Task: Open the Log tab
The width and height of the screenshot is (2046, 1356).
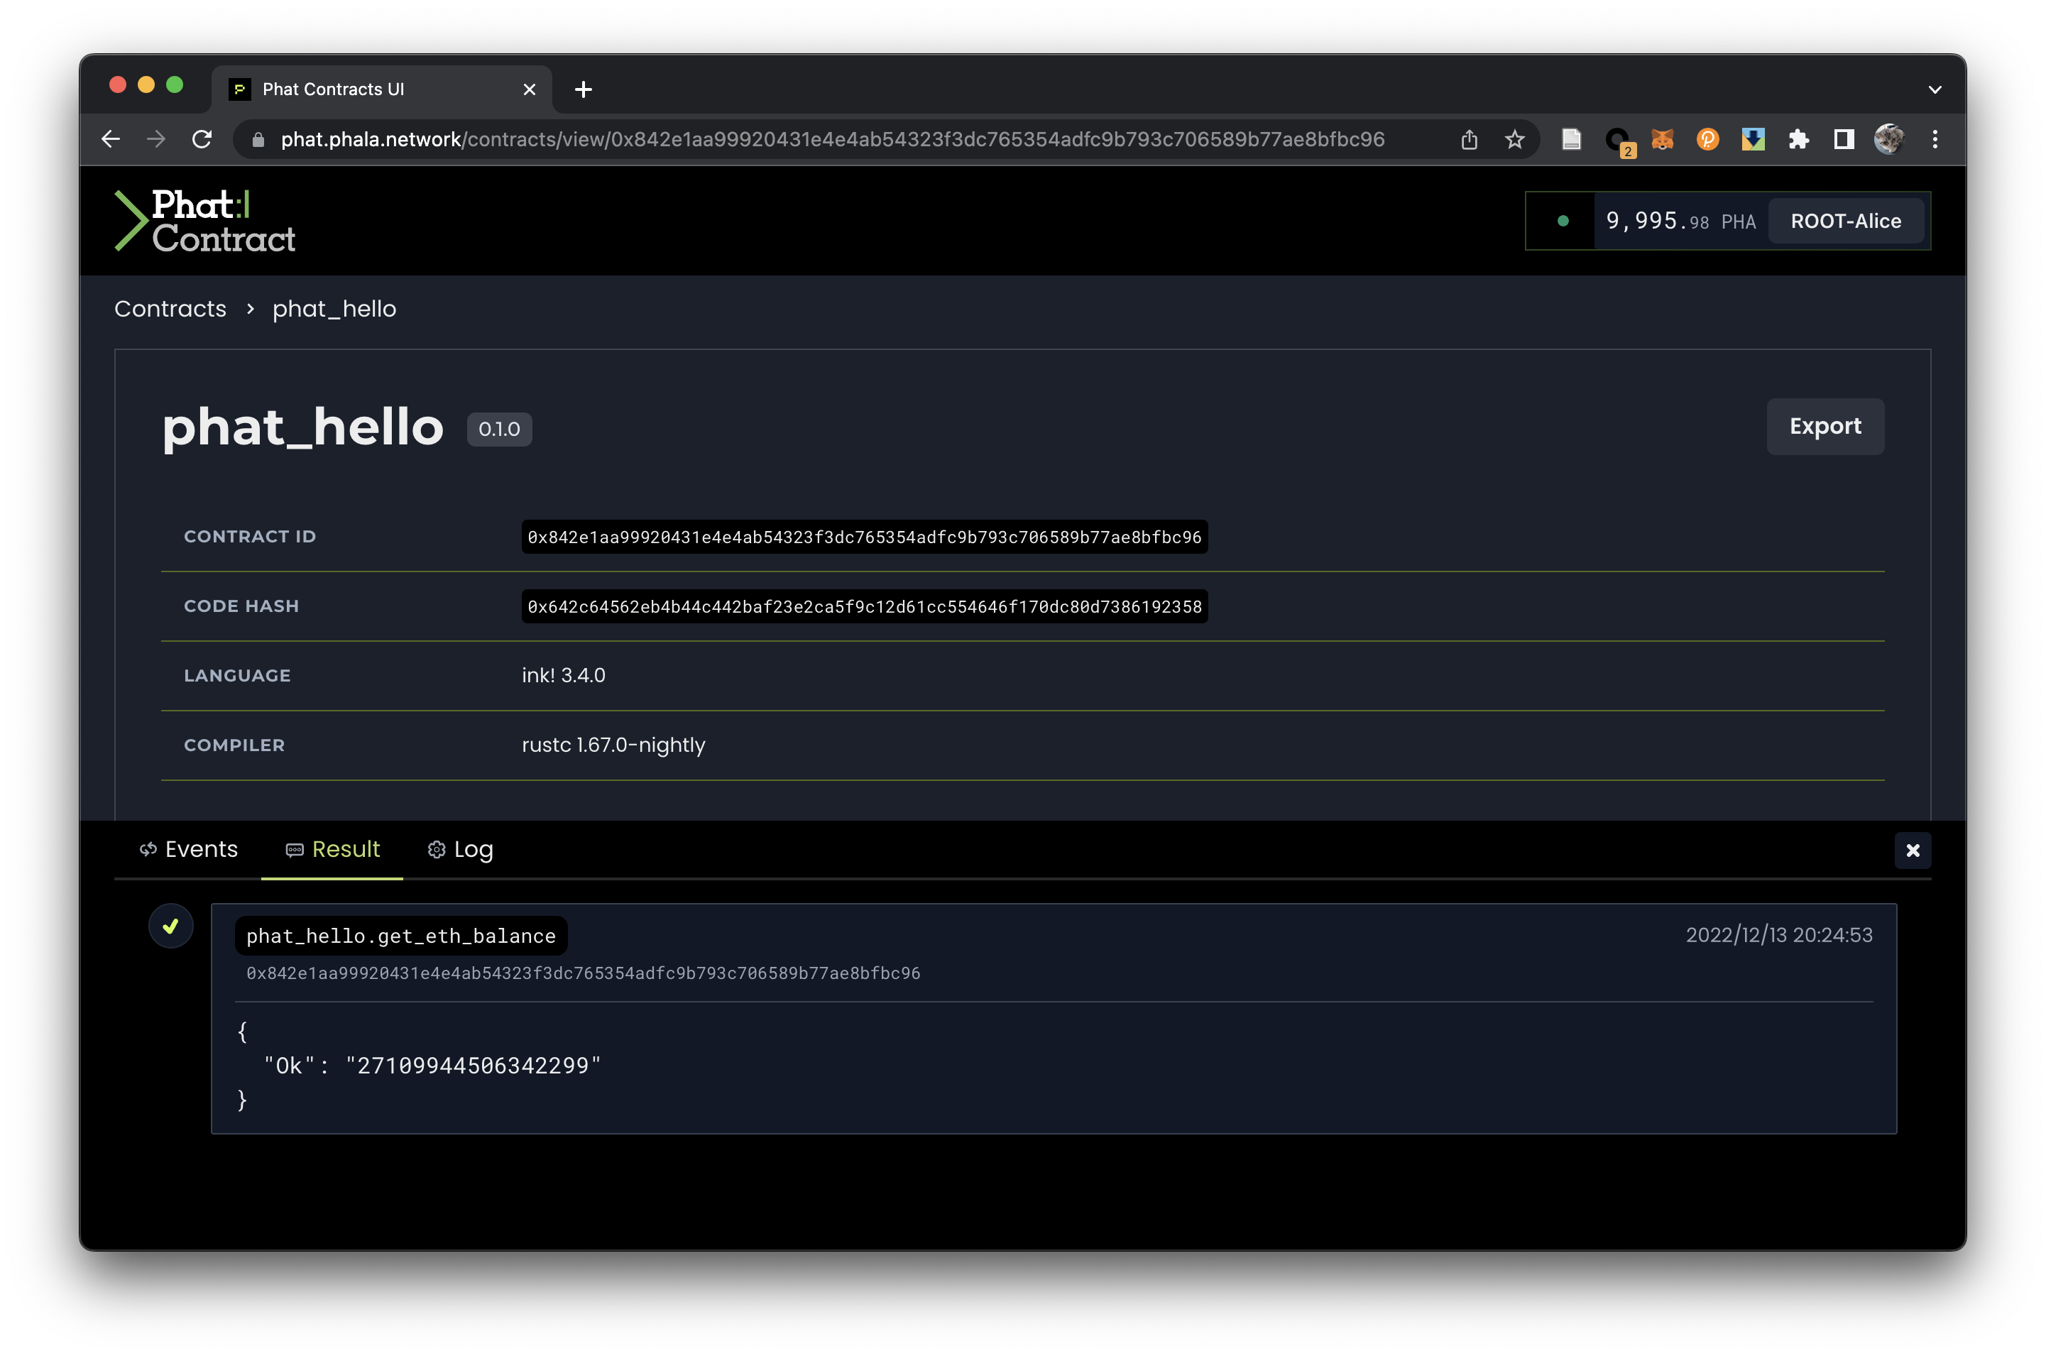Action: [460, 849]
